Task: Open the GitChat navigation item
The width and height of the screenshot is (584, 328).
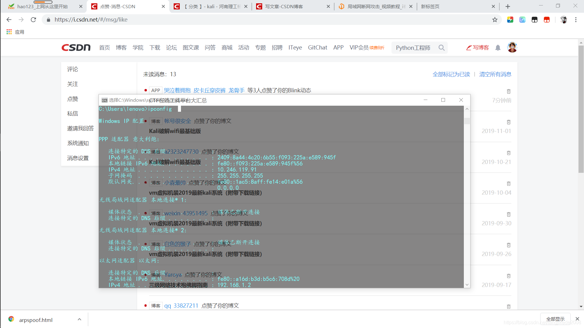Action: click(317, 47)
